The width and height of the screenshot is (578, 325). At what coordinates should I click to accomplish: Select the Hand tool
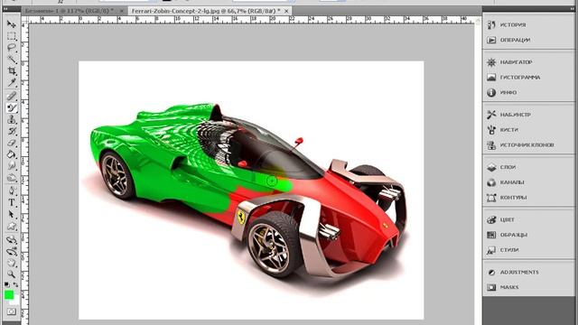12,263
